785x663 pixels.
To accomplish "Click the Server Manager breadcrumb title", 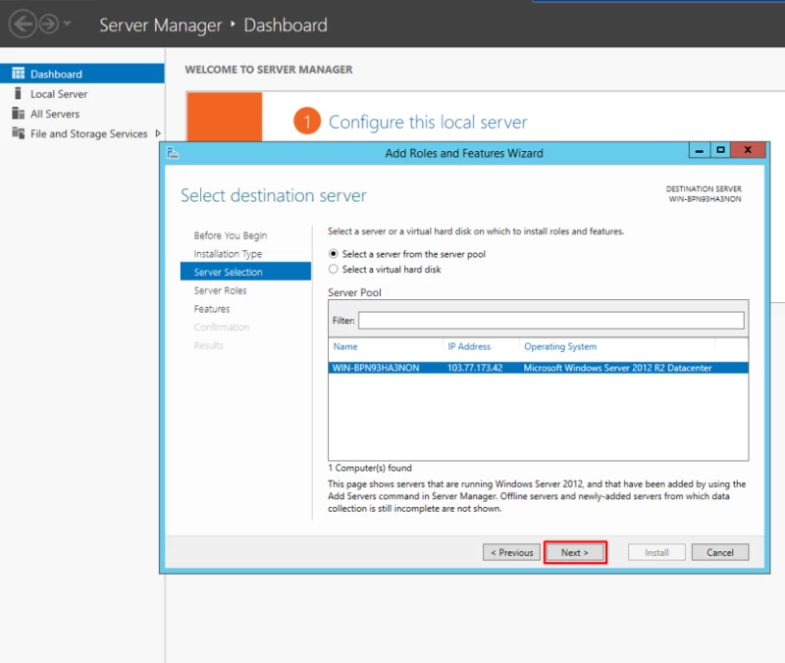I will [x=160, y=25].
